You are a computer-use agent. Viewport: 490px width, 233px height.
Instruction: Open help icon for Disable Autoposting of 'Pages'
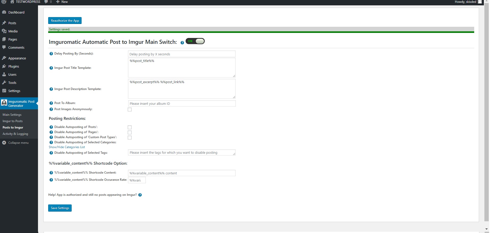coord(51,132)
